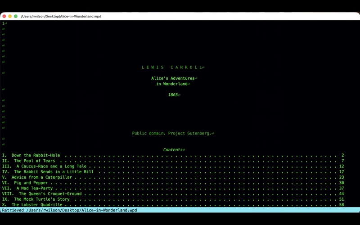This screenshot has width=360, height=225.
Task: Click "Public domain. Project Gutenberg." line
Action: click(171, 133)
